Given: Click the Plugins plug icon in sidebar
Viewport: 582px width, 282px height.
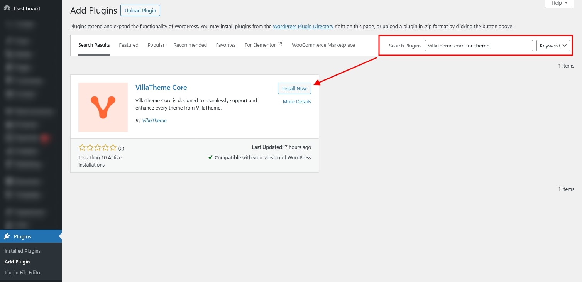Looking at the screenshot, I should pos(7,236).
